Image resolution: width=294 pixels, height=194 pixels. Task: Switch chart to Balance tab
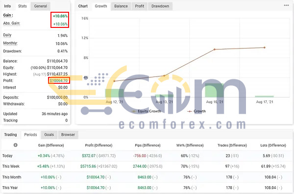[x=121, y=6]
